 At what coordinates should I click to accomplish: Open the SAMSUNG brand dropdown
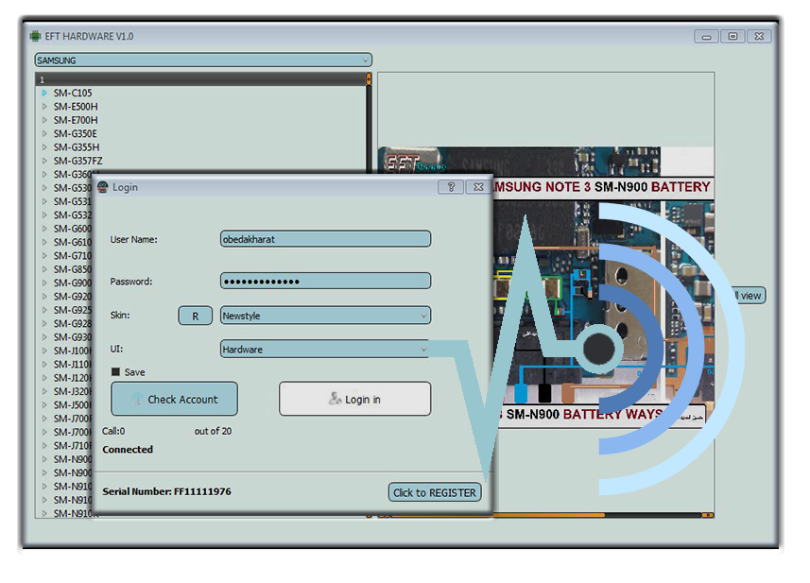pos(202,60)
